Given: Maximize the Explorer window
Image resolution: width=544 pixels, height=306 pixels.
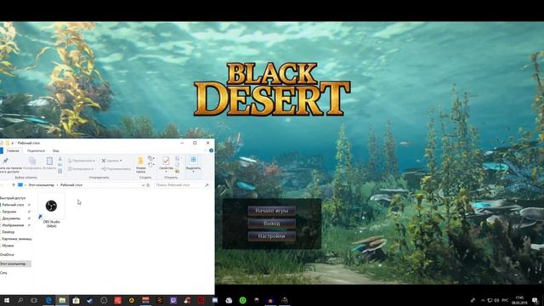Looking at the screenshot, I should [x=195, y=143].
